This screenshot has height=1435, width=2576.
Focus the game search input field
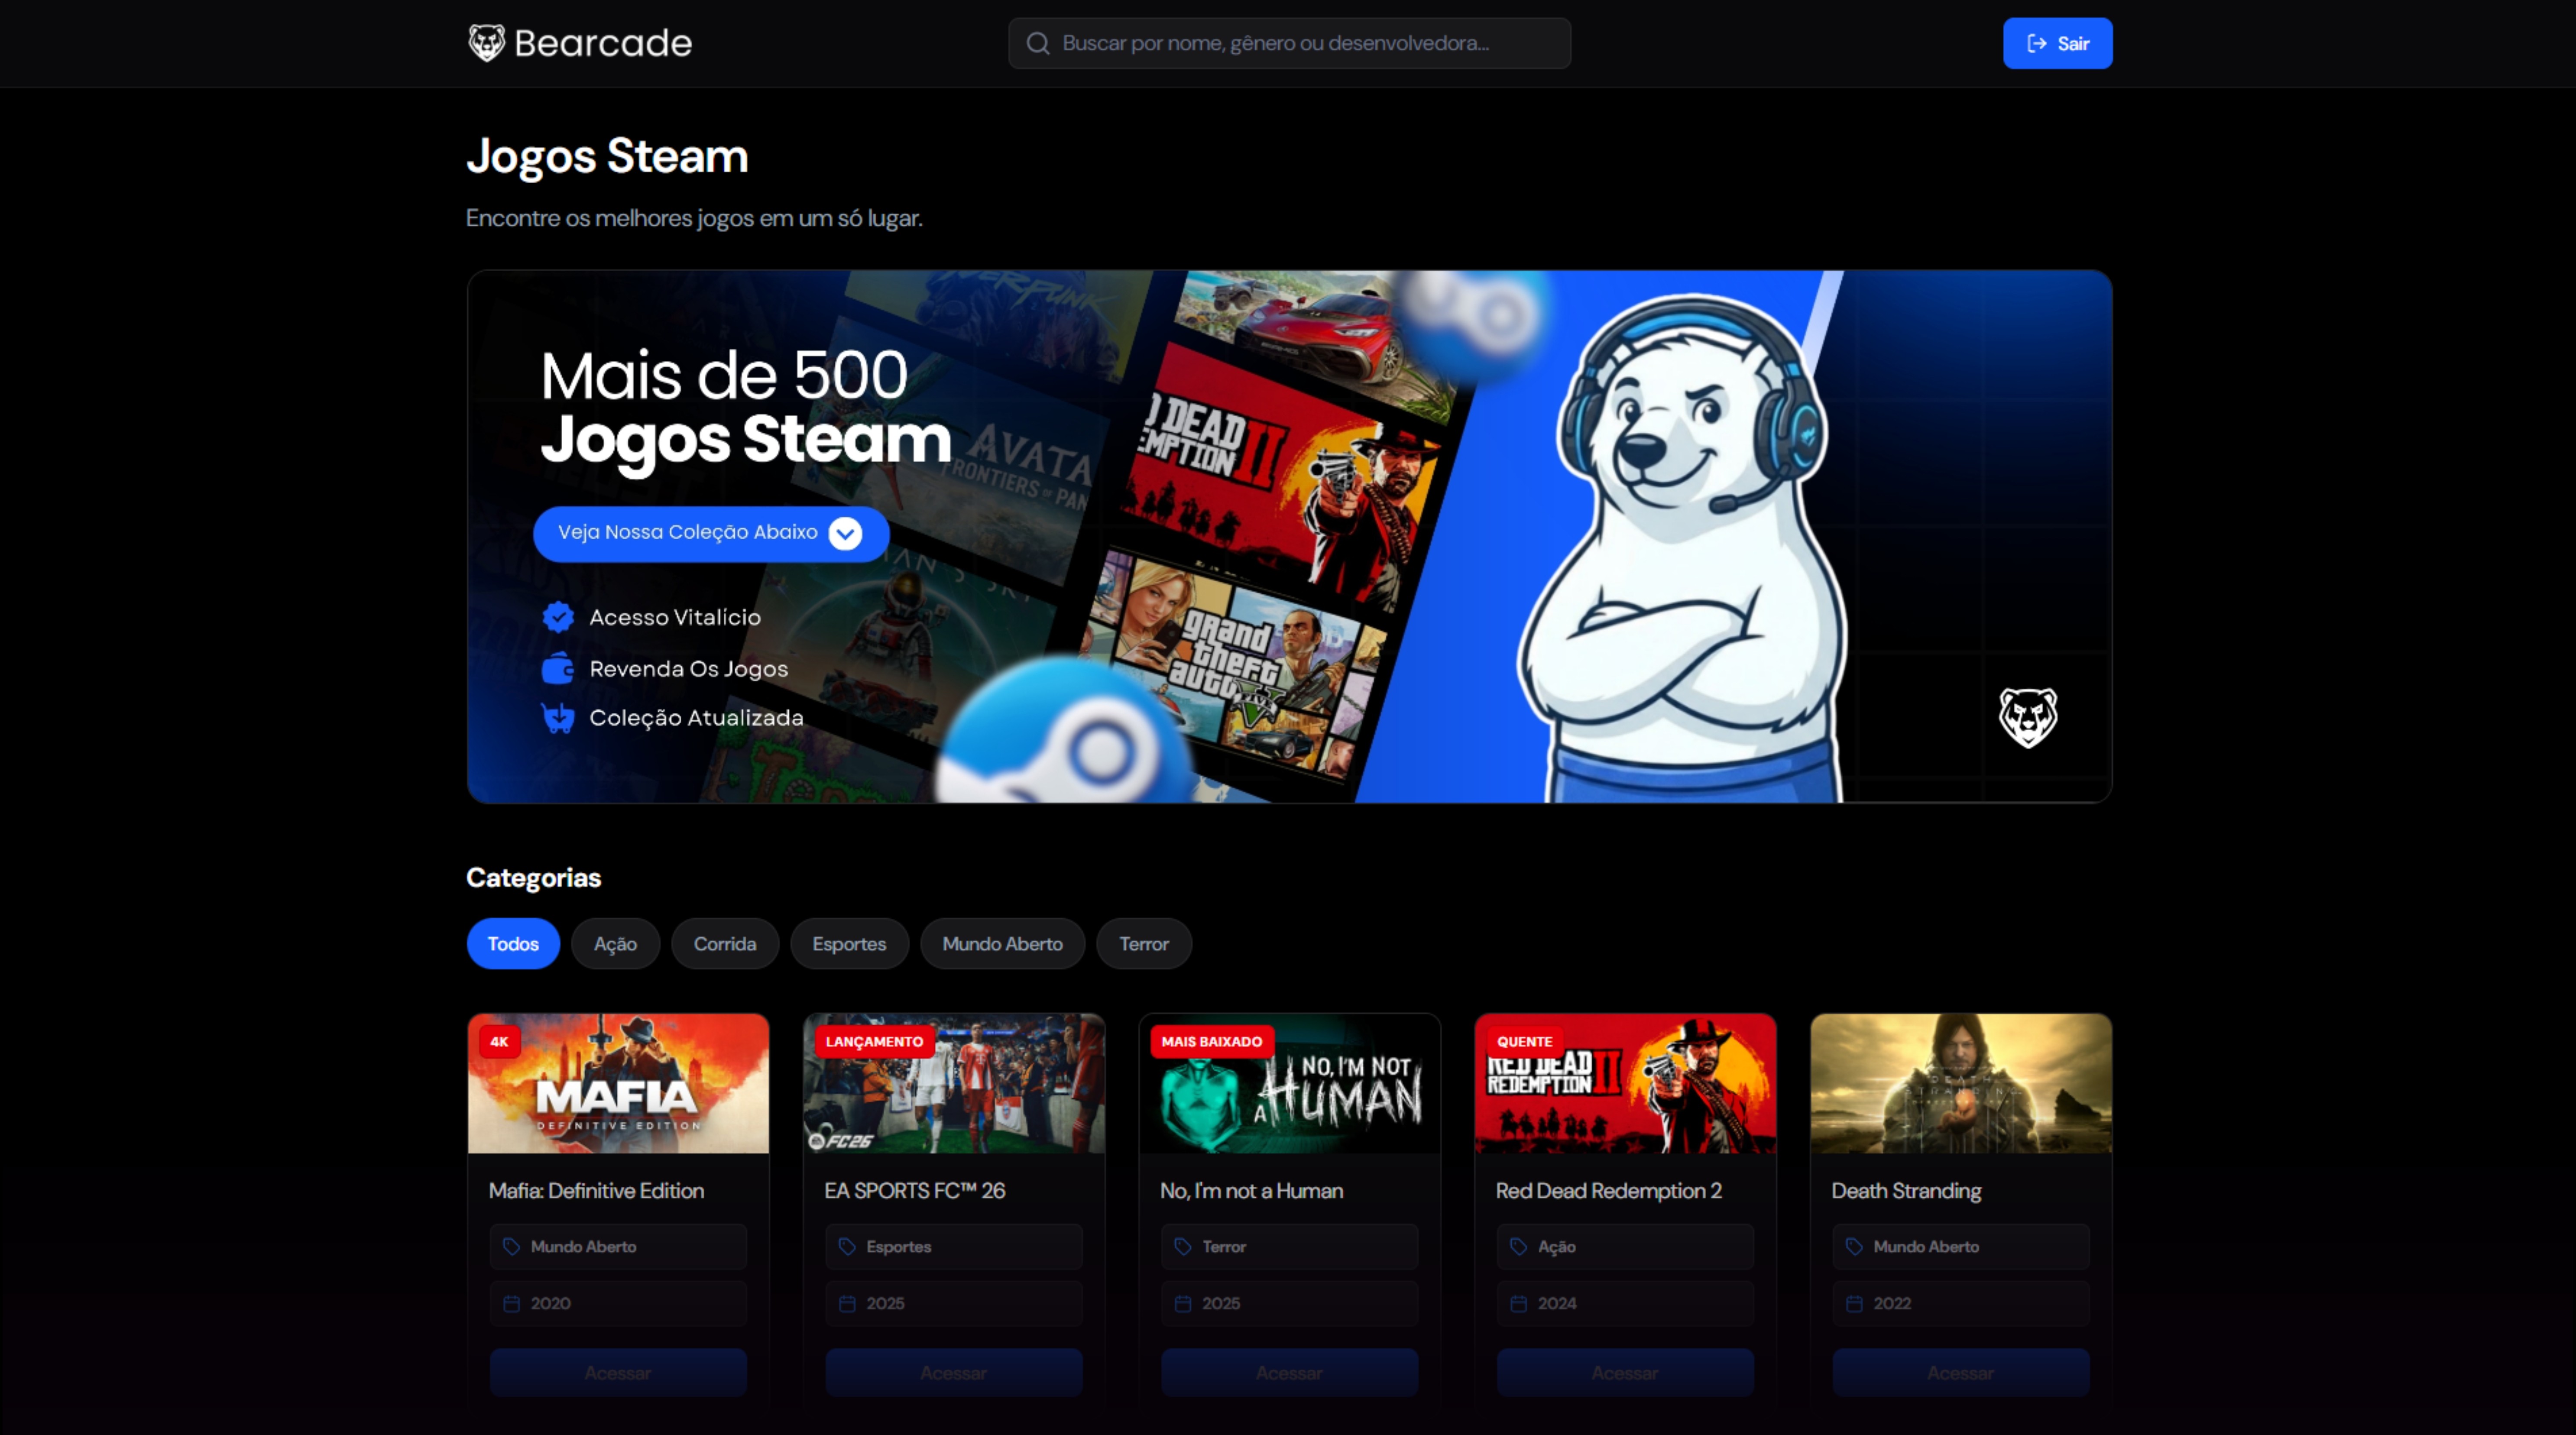(x=1300, y=43)
